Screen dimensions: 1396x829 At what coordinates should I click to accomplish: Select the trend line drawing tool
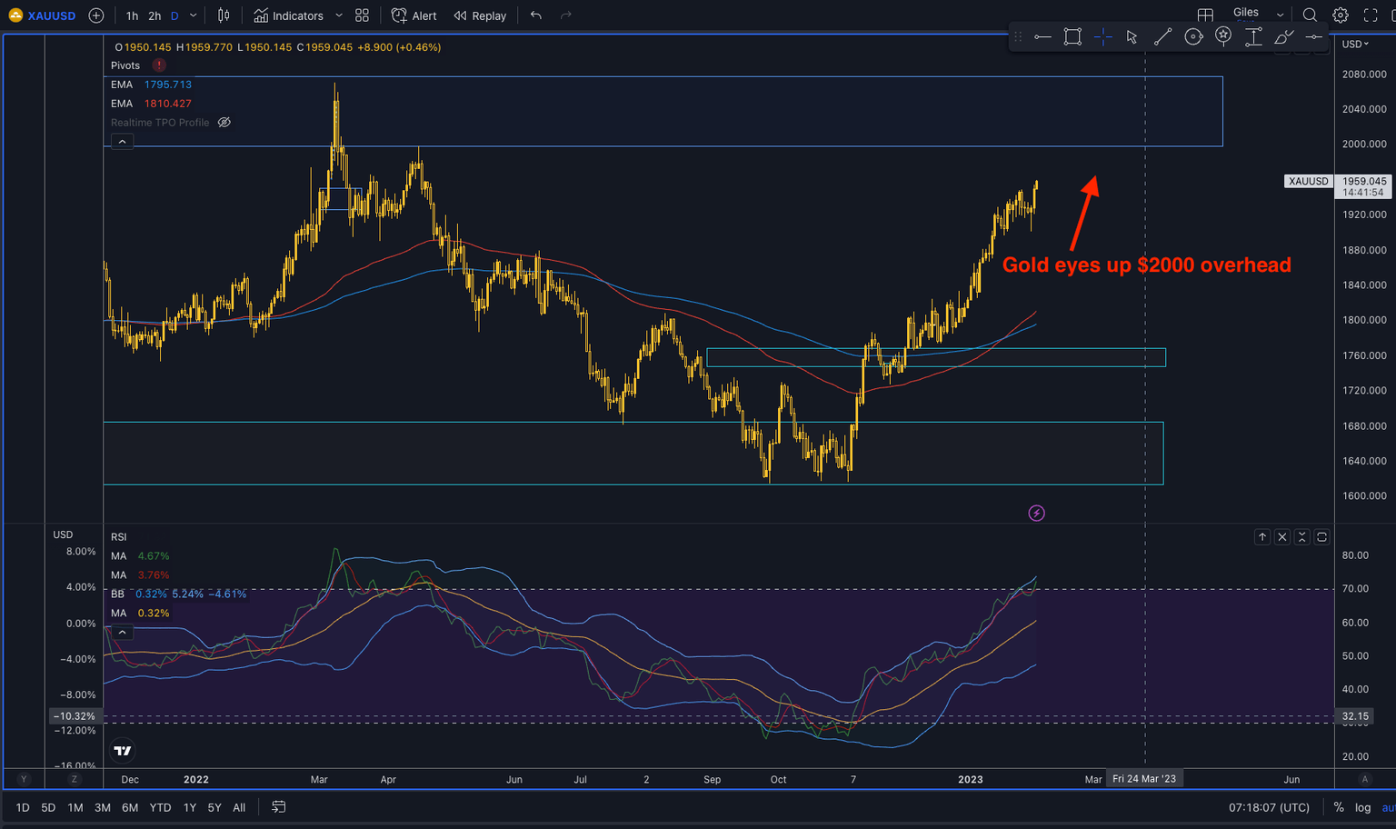click(x=1162, y=36)
